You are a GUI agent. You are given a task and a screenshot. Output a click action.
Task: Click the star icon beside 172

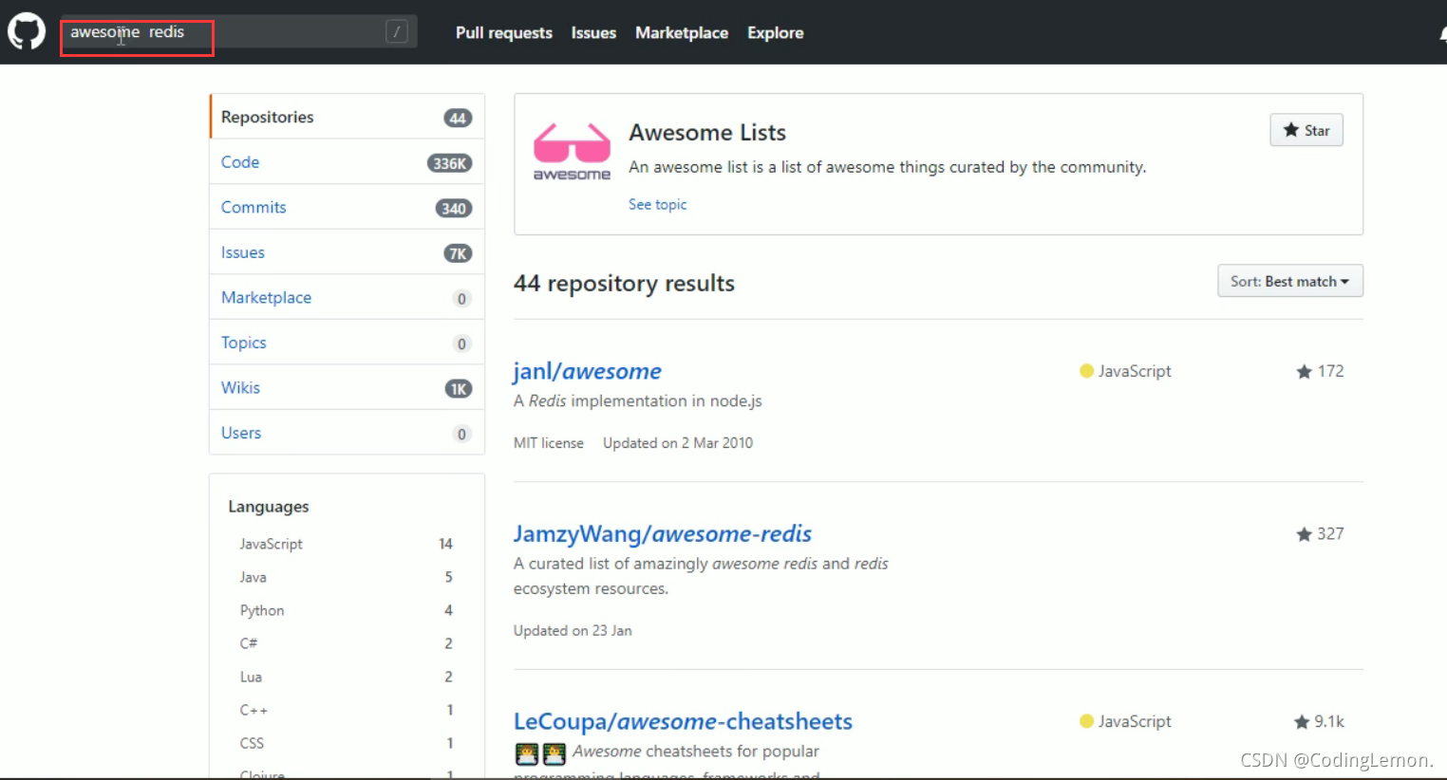1304,371
